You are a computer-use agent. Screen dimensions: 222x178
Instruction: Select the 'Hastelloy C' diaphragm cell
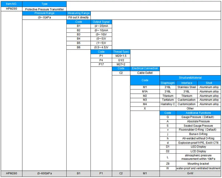coord(168,104)
